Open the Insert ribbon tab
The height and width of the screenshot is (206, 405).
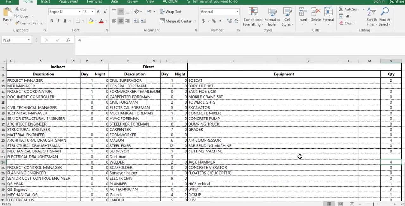tap(46, 2)
